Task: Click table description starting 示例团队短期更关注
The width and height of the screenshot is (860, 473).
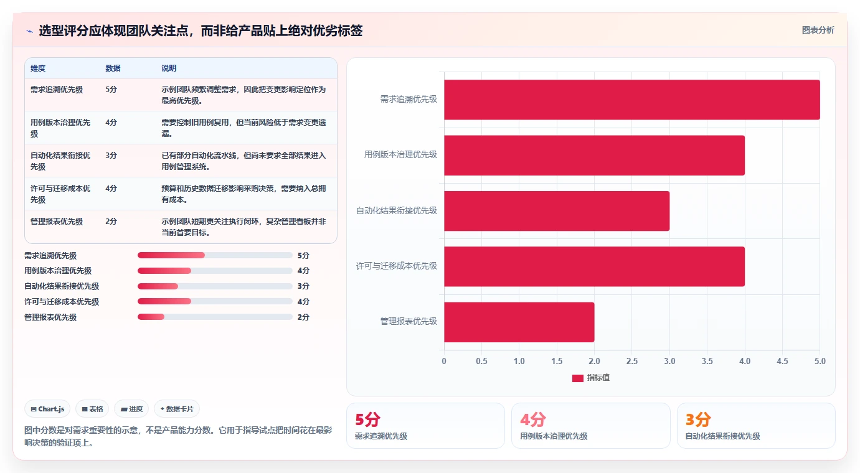Action: [243, 227]
